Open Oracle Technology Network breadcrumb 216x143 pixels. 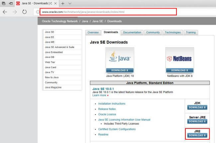point(60,21)
